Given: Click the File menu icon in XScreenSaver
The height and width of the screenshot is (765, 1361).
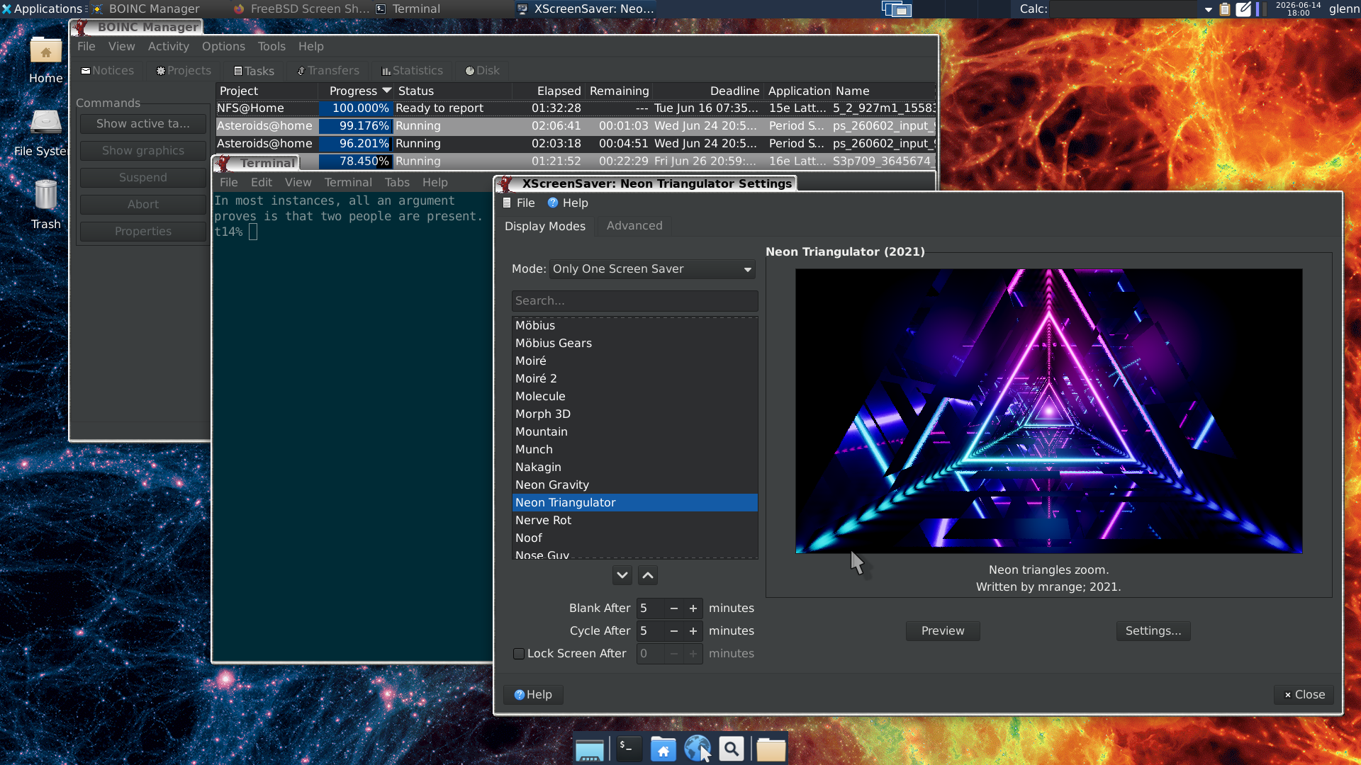Looking at the screenshot, I should click(x=507, y=203).
